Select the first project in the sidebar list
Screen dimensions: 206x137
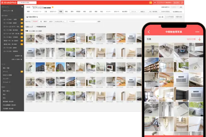pos(10,20)
